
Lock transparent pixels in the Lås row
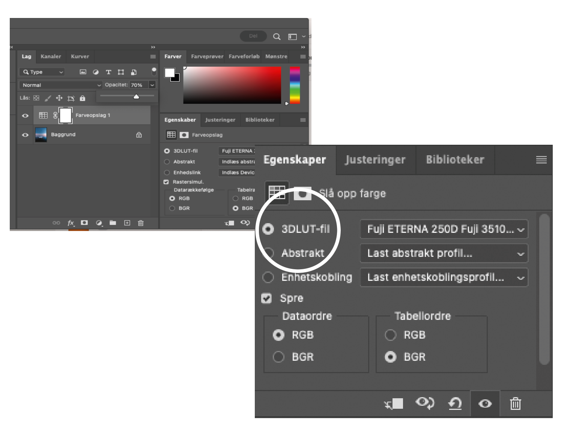[x=36, y=98]
